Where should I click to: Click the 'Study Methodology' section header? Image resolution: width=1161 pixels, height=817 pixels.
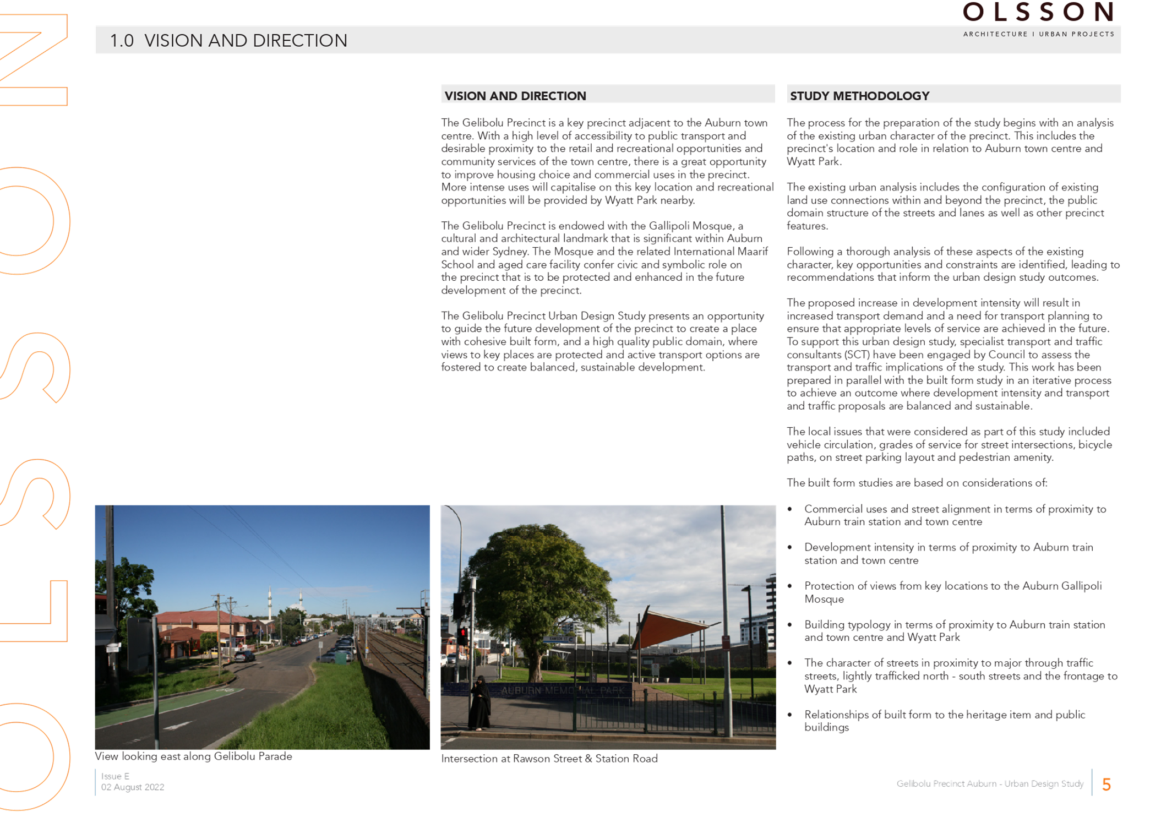coord(859,96)
